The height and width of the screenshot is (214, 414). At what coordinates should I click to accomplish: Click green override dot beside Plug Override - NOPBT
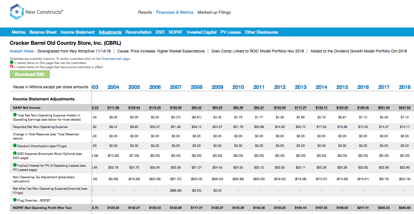coord(15,200)
